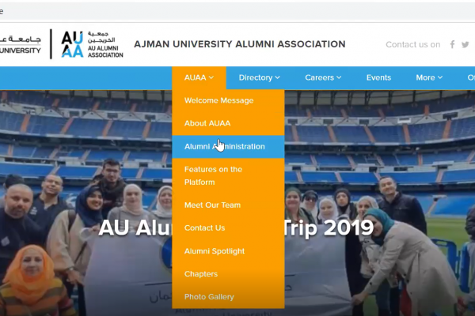
Task: Click the Ajman University logo
Action: (21, 44)
